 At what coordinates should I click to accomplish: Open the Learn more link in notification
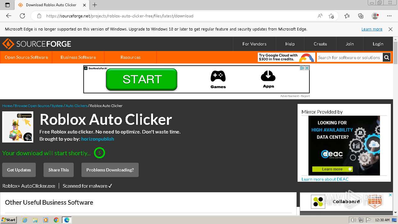point(372,29)
